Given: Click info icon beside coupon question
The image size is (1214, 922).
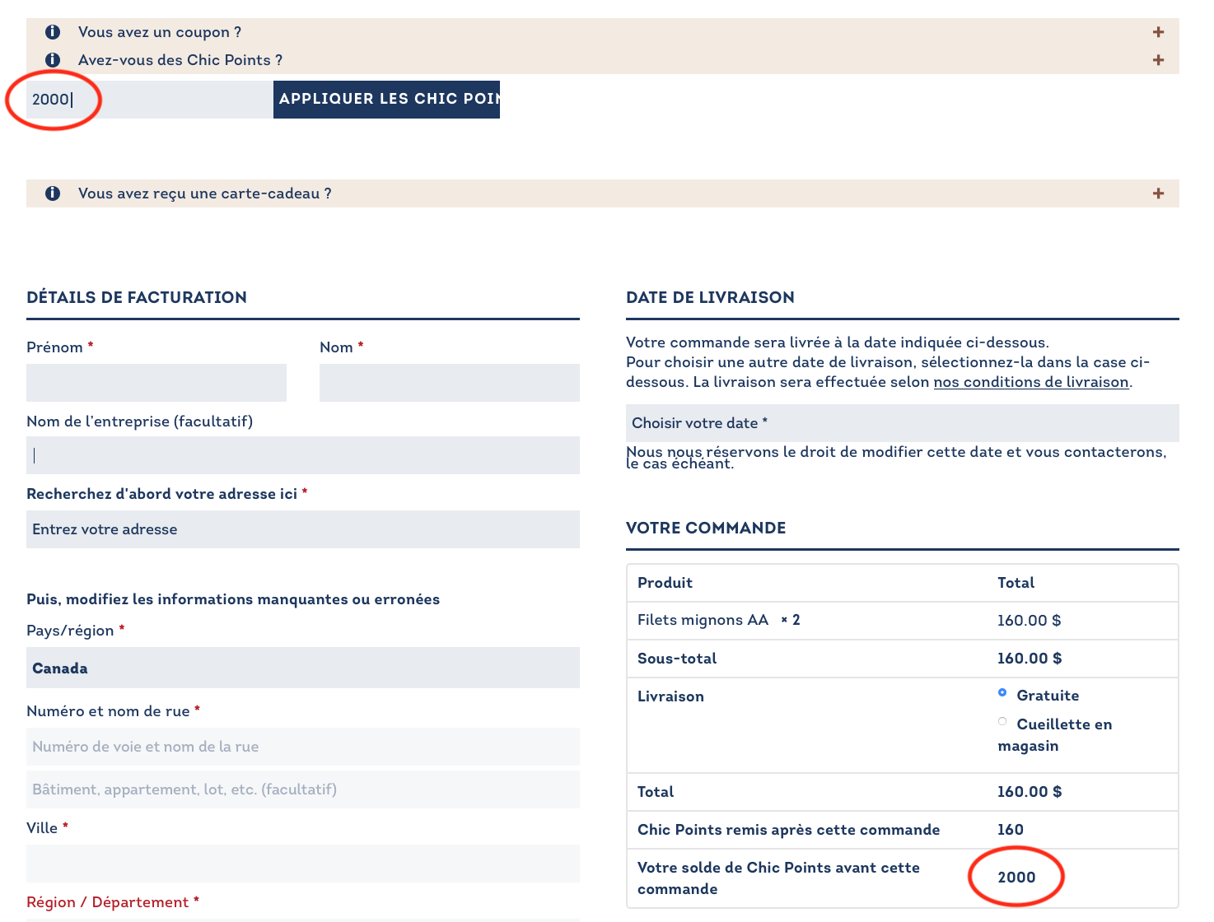Looking at the screenshot, I should (x=53, y=32).
